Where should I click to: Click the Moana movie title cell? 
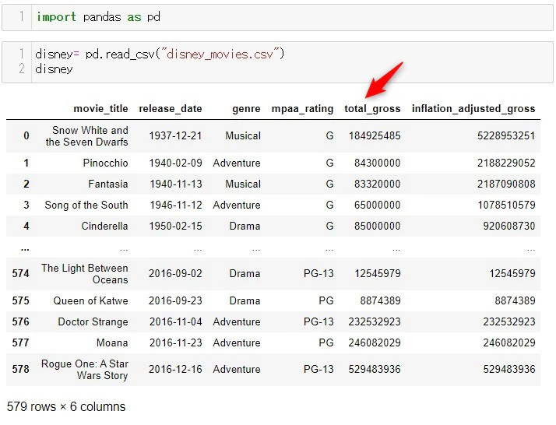[112, 342]
